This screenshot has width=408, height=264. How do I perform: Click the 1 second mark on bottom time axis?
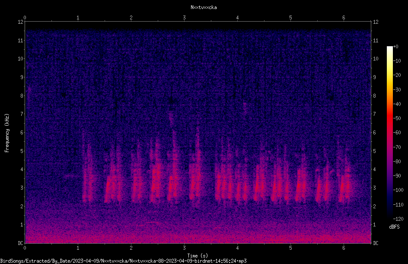pos(78,248)
